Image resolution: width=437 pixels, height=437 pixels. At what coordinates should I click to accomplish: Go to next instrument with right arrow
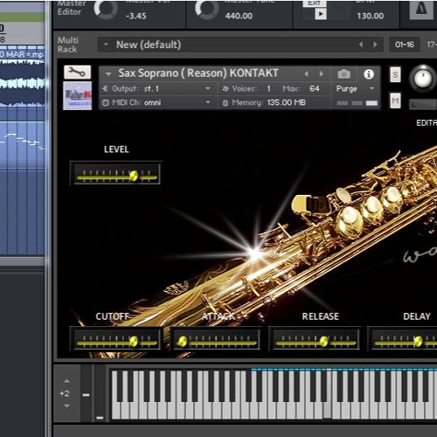click(322, 74)
